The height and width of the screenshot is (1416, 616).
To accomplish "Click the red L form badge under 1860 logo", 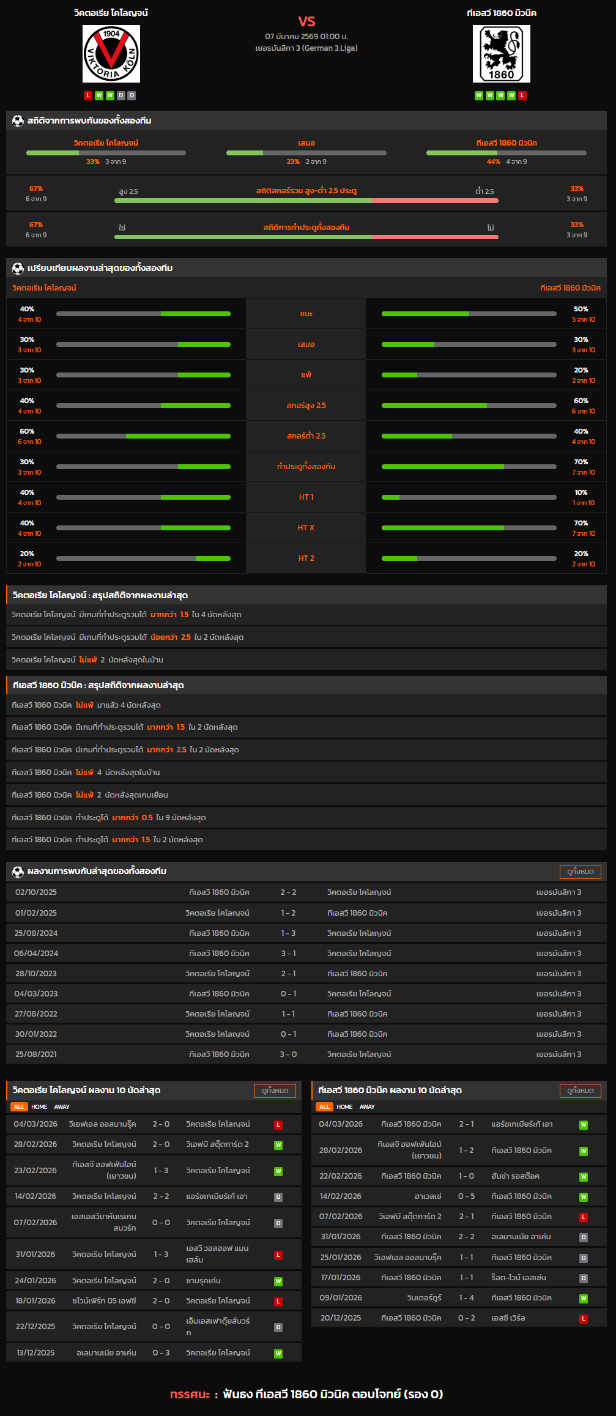I will (522, 95).
